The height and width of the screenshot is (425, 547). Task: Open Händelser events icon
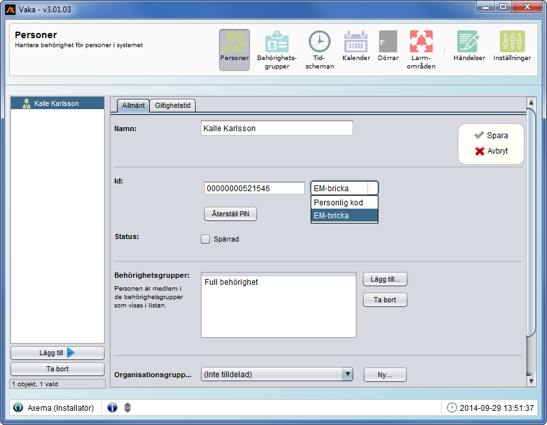469,46
